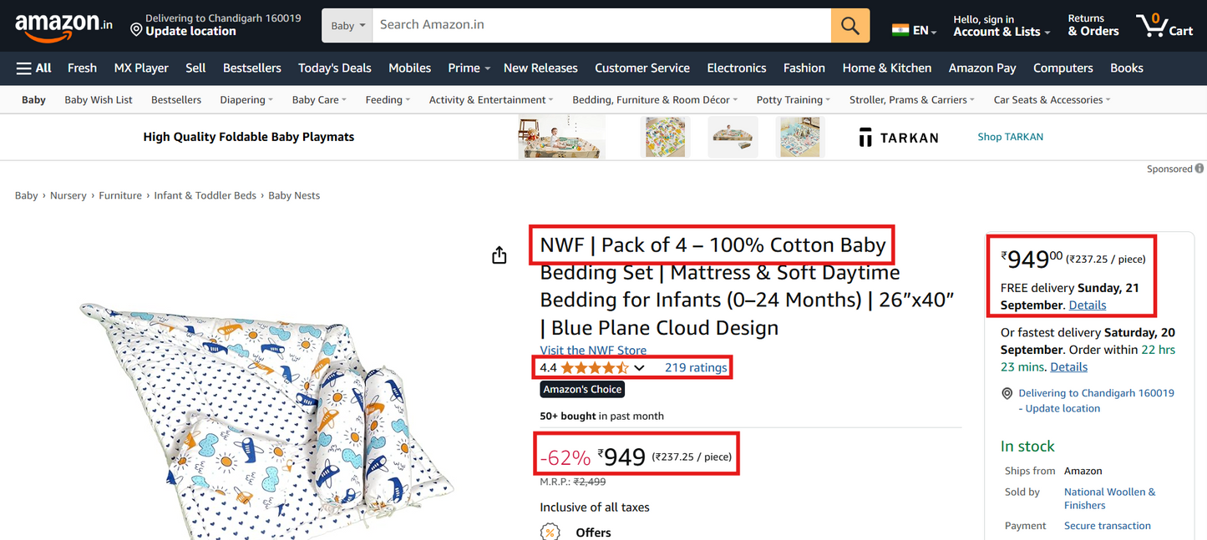Click the TARKAN brand logo in the banner
This screenshot has height=540, width=1207.
click(897, 137)
